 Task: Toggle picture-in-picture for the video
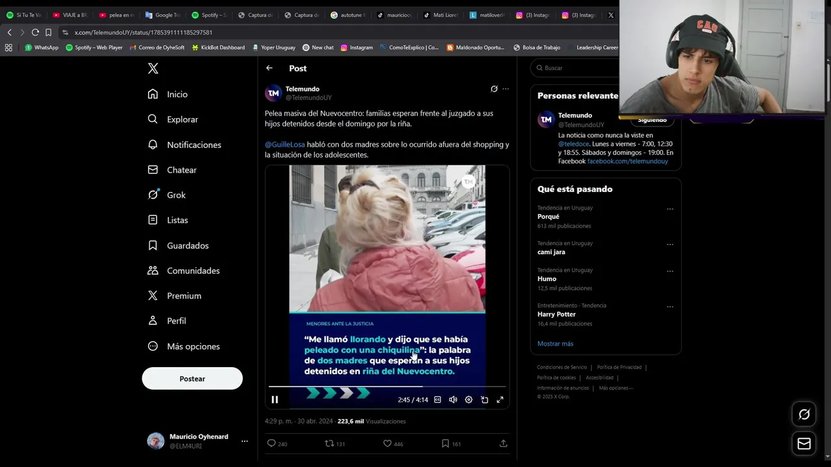[x=484, y=400]
